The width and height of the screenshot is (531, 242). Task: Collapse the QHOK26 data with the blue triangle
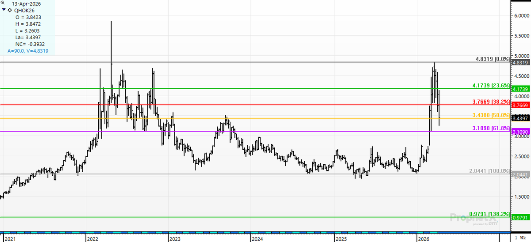(x=4, y=9)
